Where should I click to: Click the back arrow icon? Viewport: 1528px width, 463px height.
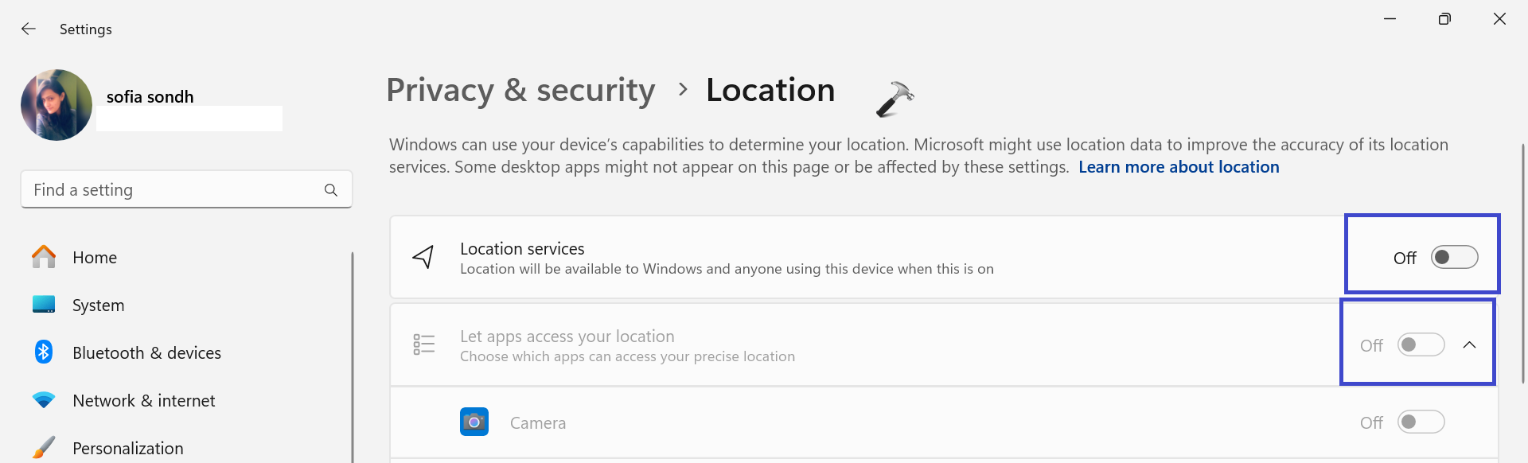tap(29, 29)
